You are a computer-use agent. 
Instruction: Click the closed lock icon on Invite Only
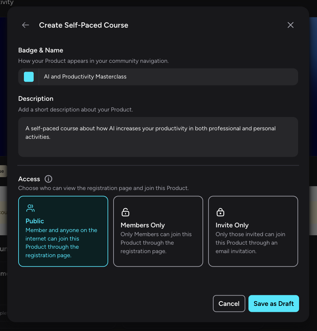(220, 212)
